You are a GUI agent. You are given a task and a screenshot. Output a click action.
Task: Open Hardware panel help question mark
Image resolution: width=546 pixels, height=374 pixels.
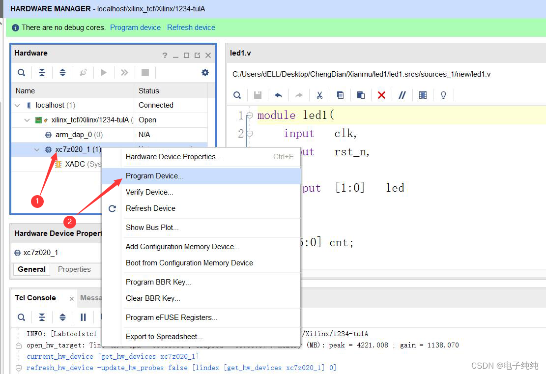tap(165, 55)
